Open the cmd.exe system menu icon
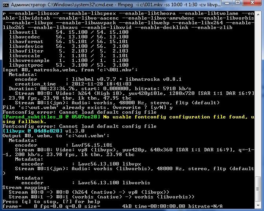 click(6, 5)
